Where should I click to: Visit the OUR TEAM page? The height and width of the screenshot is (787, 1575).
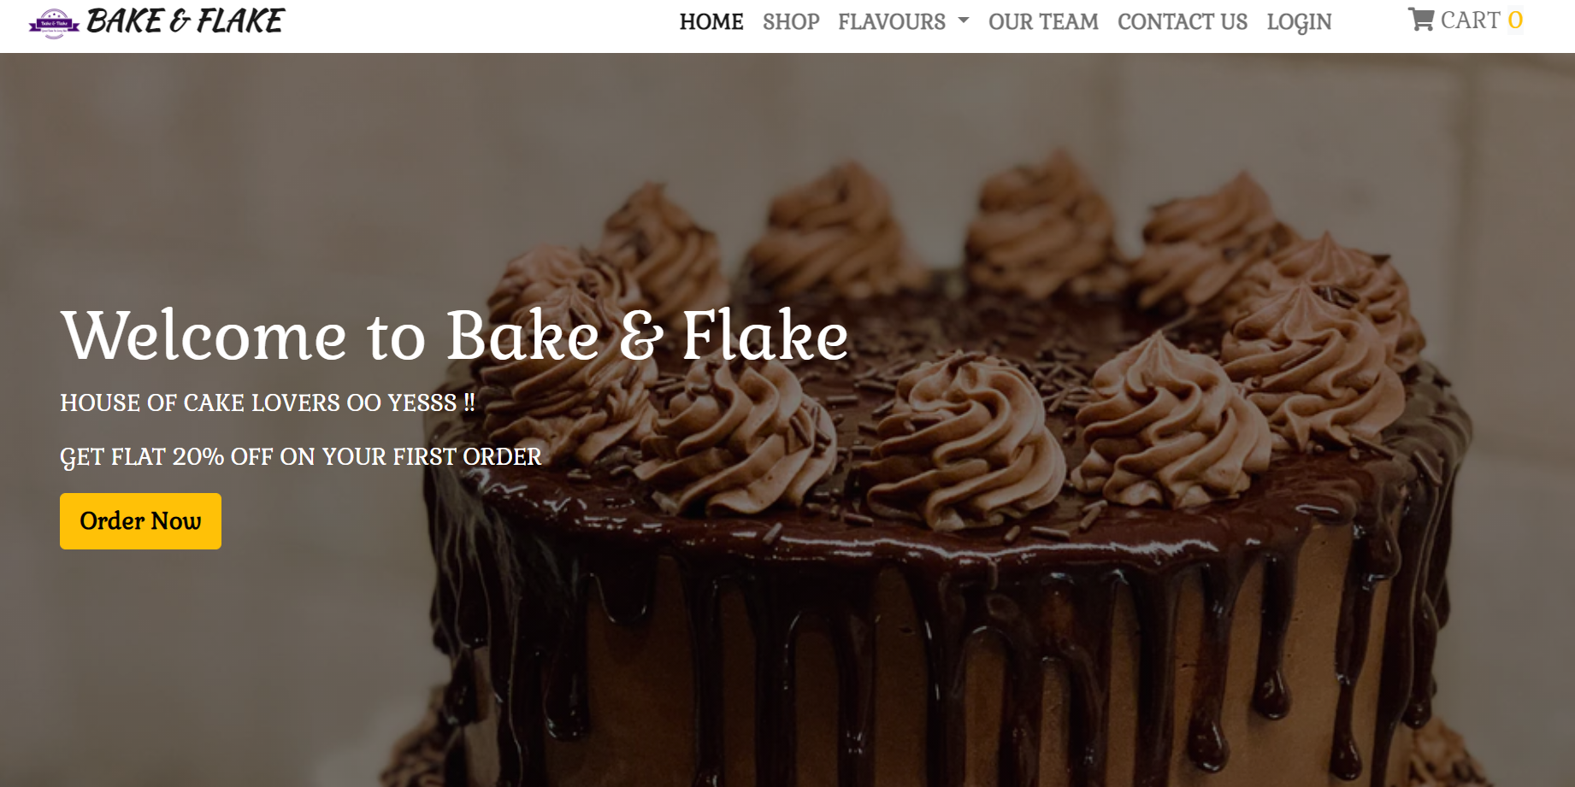[x=1043, y=21]
